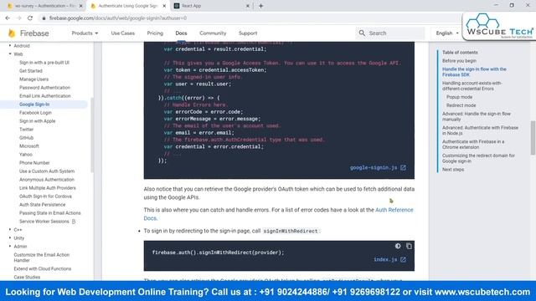Open Email Link Authentication page
Viewport: 536px width, 301px height.
(44, 96)
